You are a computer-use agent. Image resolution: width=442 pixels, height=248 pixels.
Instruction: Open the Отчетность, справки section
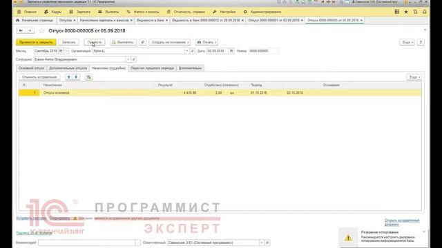click(186, 12)
